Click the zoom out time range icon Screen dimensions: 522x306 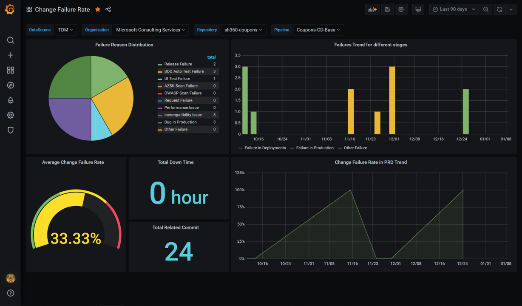tap(486, 9)
